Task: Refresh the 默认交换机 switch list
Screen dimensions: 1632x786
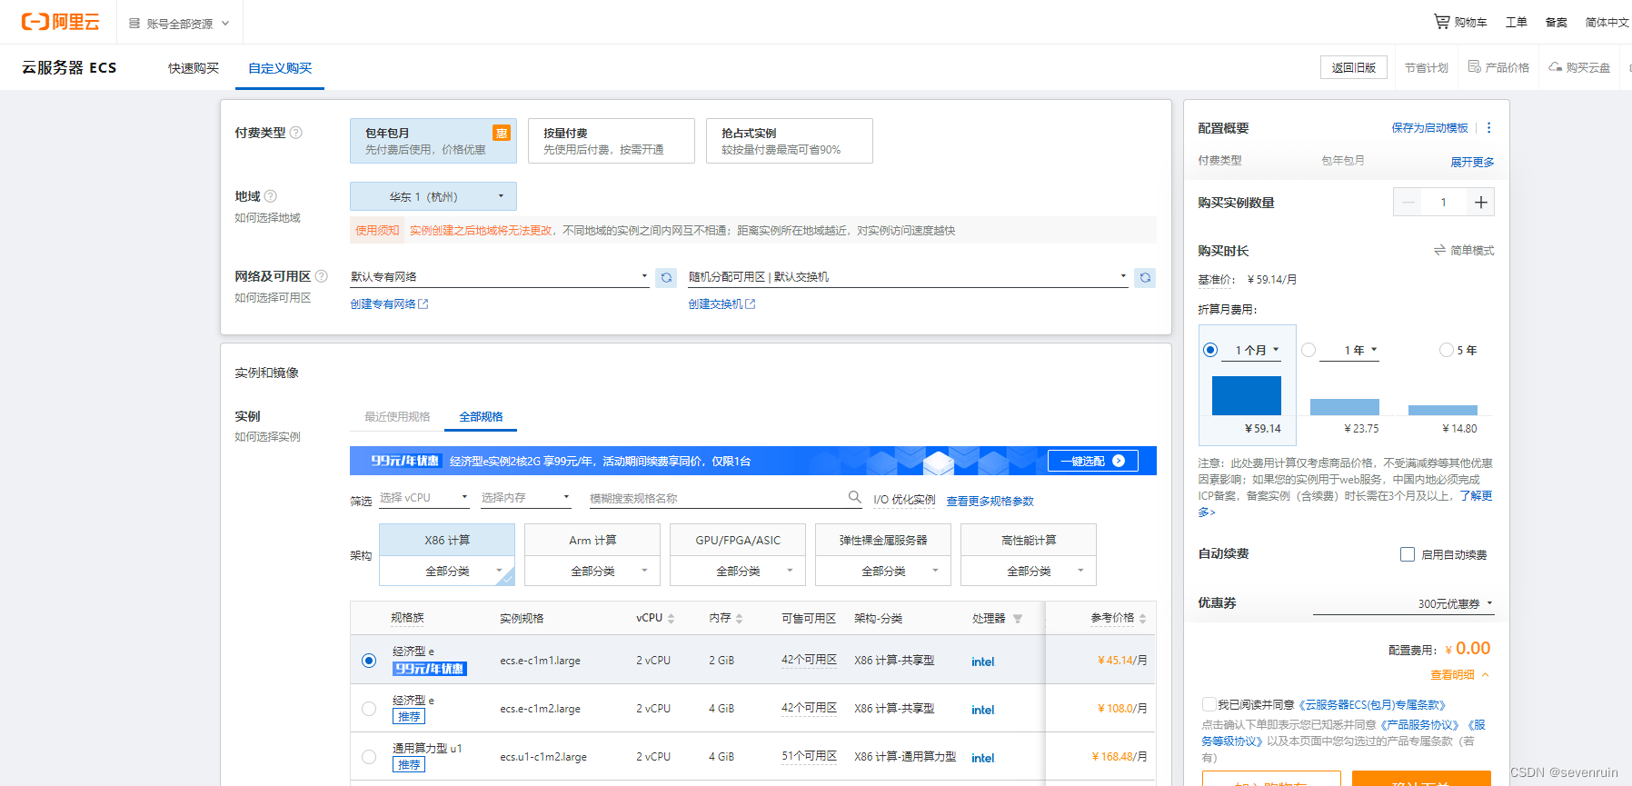Action: click(x=1145, y=277)
